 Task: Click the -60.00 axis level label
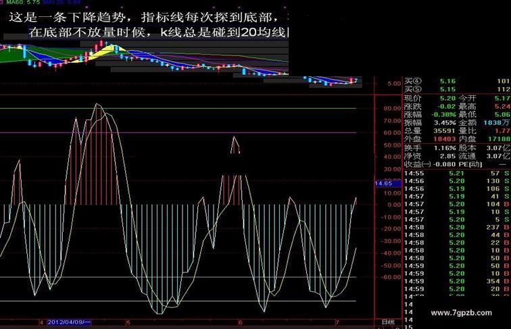coord(391,277)
